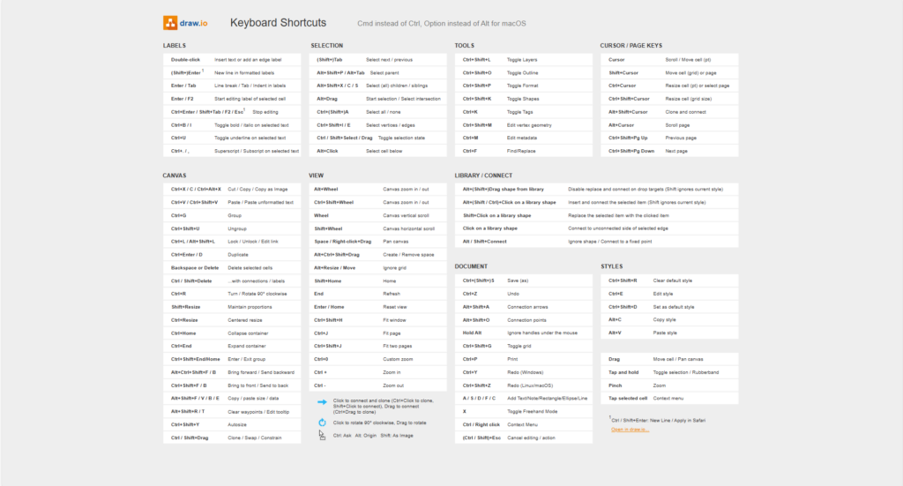
Task: Click the Toggle Freehand Mode row
Action: (522, 411)
